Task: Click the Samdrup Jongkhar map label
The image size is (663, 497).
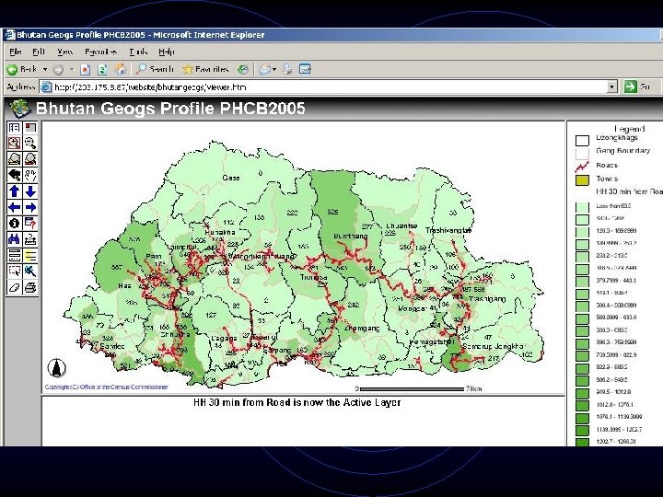Action: (494, 346)
